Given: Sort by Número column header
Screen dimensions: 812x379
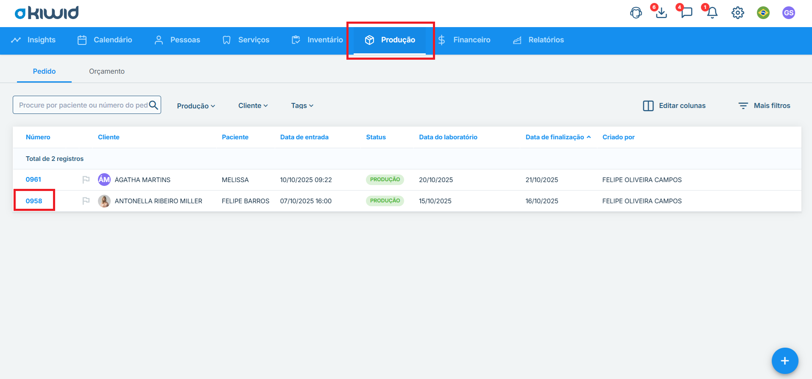Looking at the screenshot, I should point(38,137).
